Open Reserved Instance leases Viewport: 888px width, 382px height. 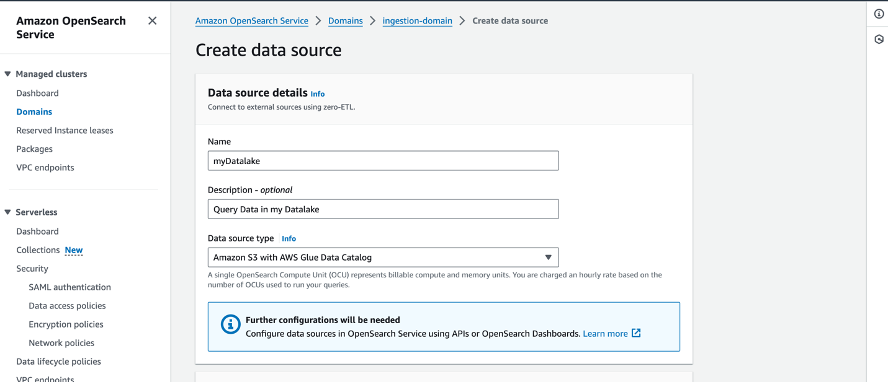coord(65,130)
